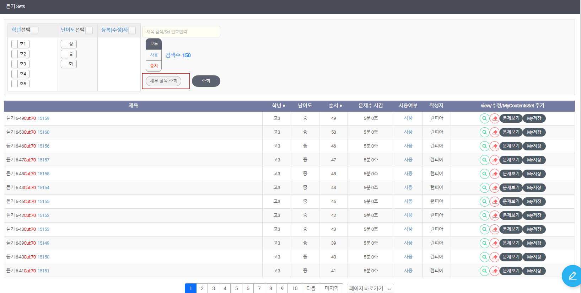The width and height of the screenshot is (581, 293).
Task: Click the magnifier icon in the 듣기 6-41 row
Action: (x=484, y=271)
